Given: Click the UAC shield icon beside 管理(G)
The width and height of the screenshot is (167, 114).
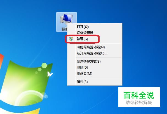Looking at the screenshot, I should (71, 39).
